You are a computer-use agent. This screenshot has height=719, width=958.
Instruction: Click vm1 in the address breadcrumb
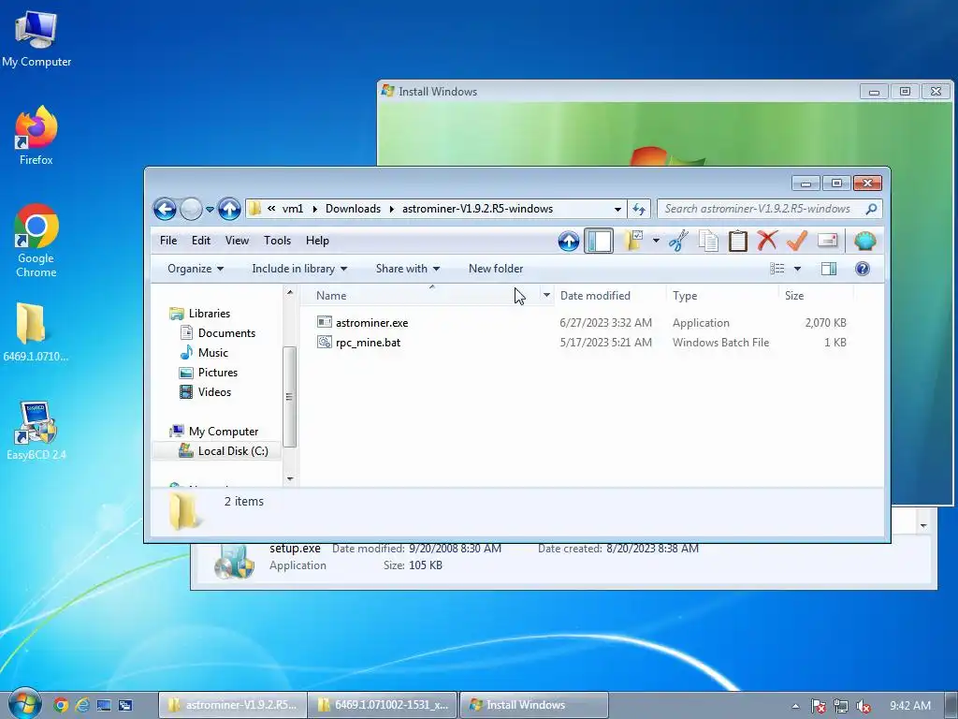(293, 209)
